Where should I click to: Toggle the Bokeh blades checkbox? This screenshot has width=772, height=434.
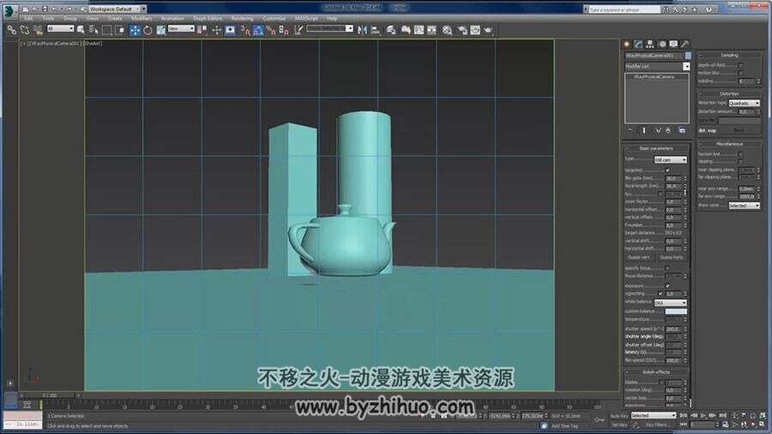(660, 382)
